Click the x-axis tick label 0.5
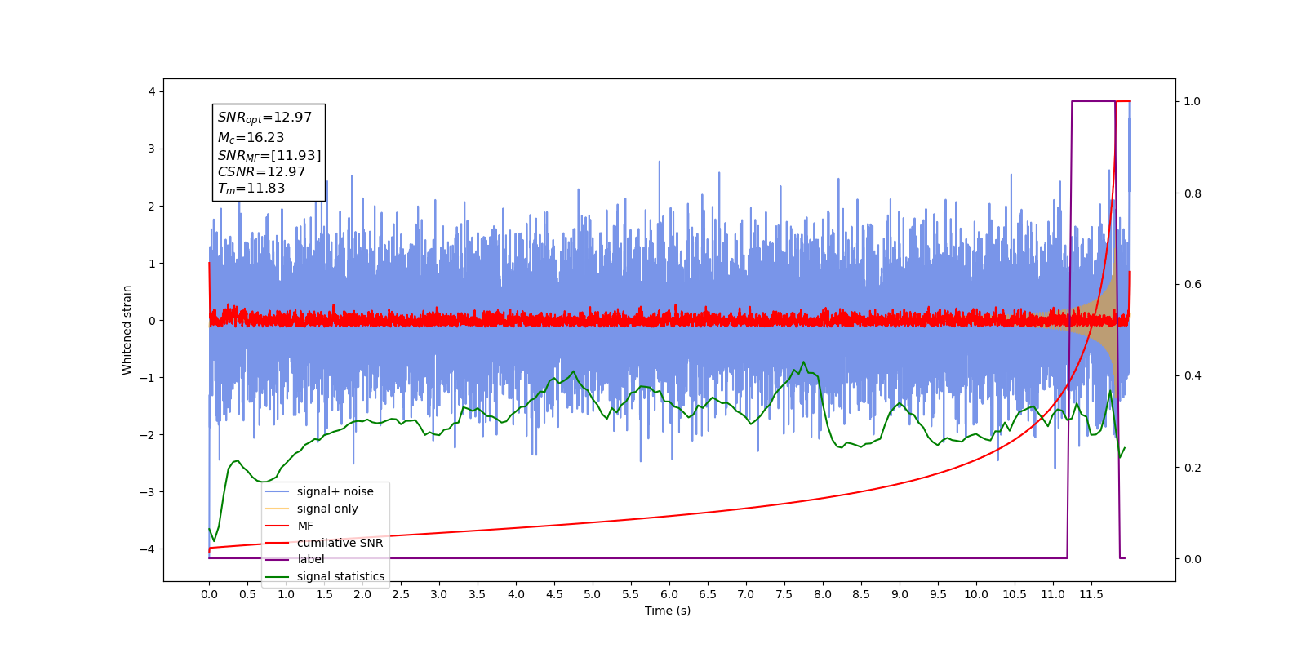 [x=247, y=594]
